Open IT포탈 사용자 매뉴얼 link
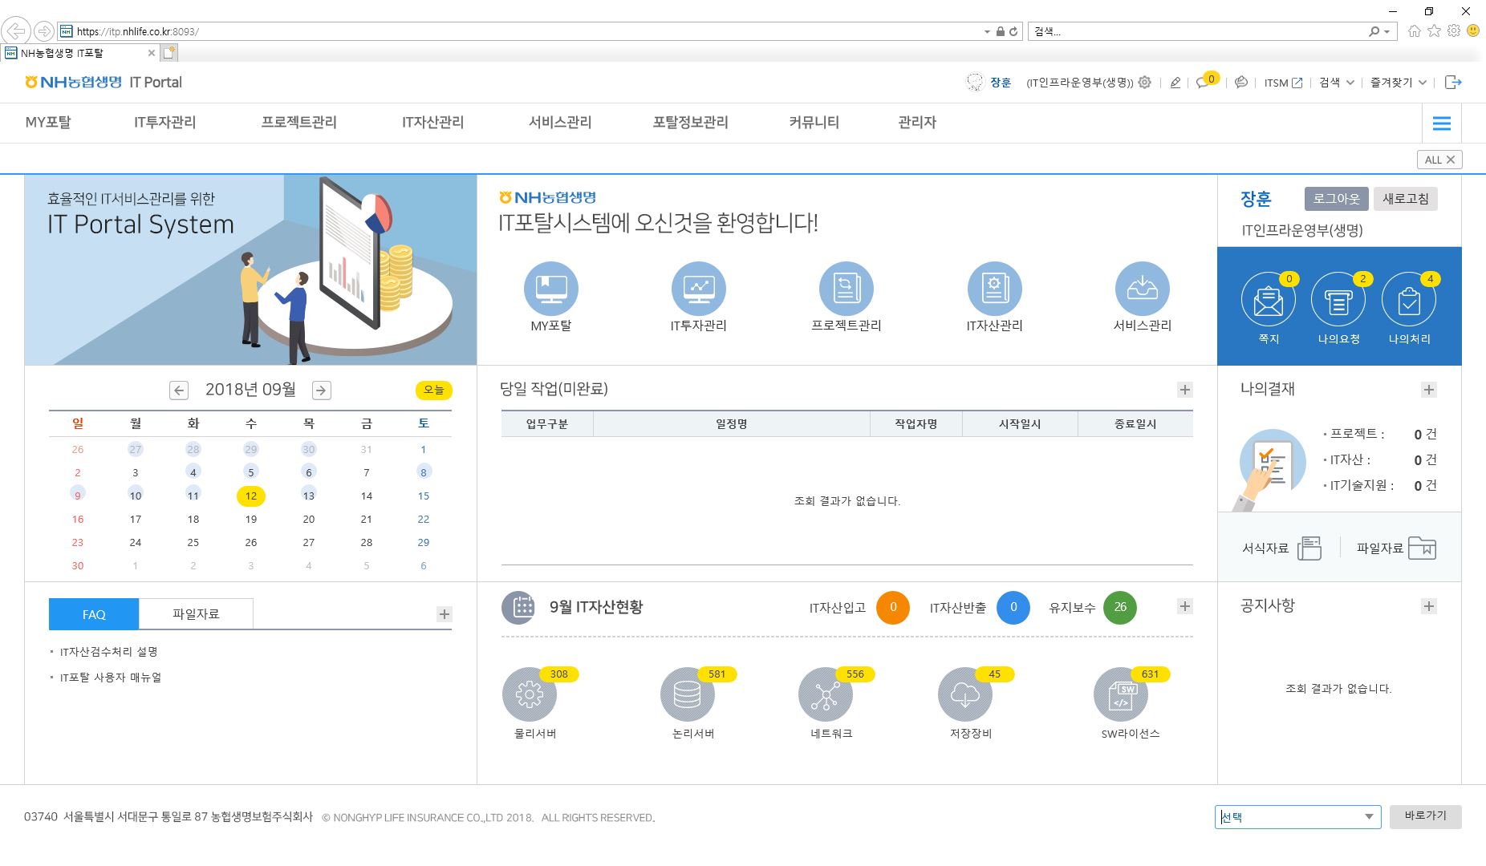 click(x=110, y=678)
